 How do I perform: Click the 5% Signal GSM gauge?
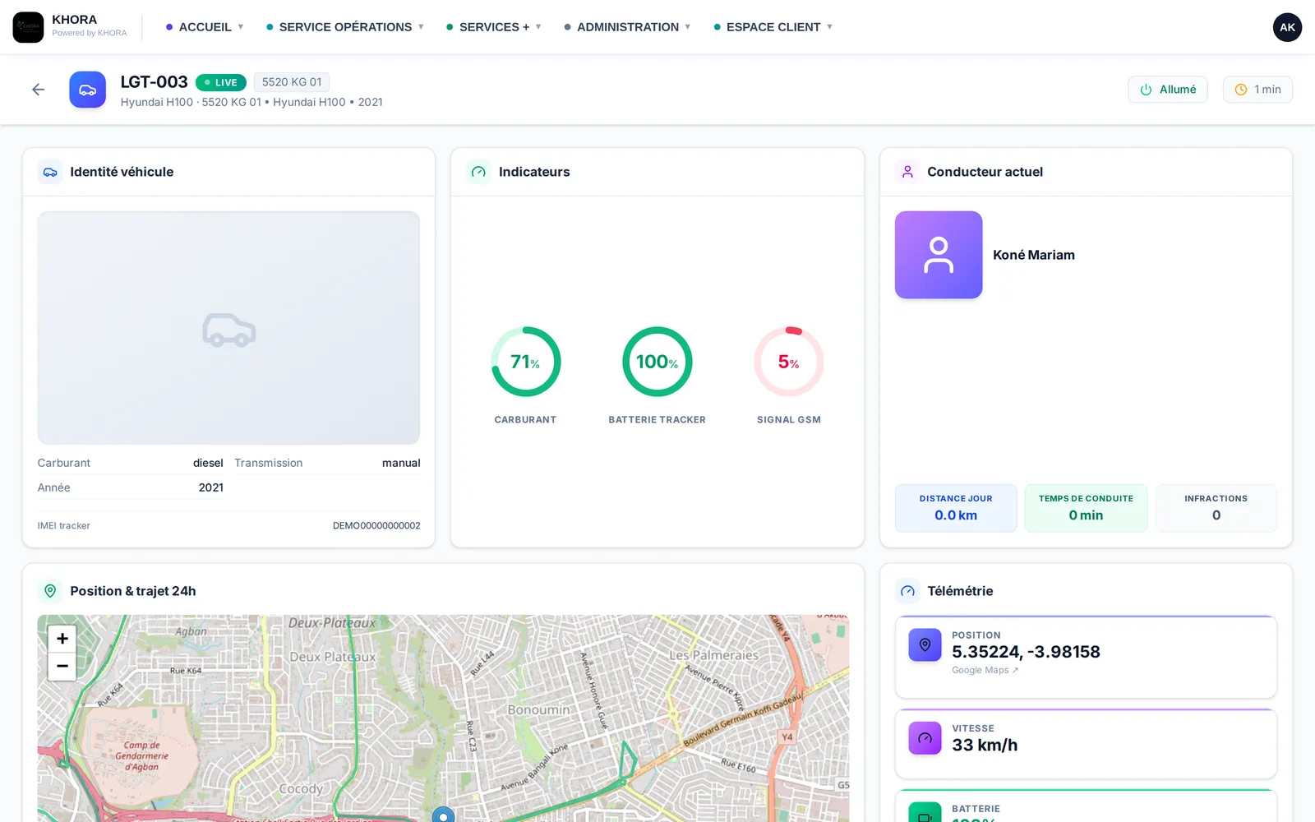(789, 362)
